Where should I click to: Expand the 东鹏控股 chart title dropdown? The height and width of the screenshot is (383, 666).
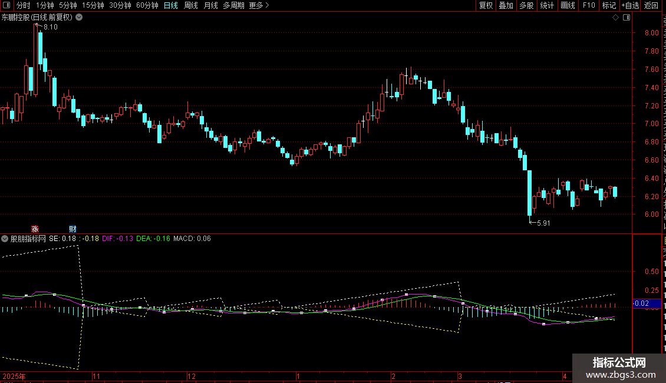coord(79,18)
